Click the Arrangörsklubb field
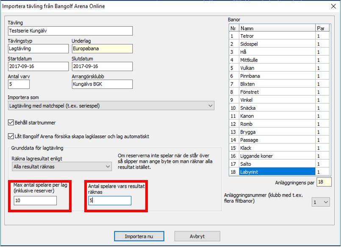The width and height of the screenshot is (341, 247). pos(102,84)
